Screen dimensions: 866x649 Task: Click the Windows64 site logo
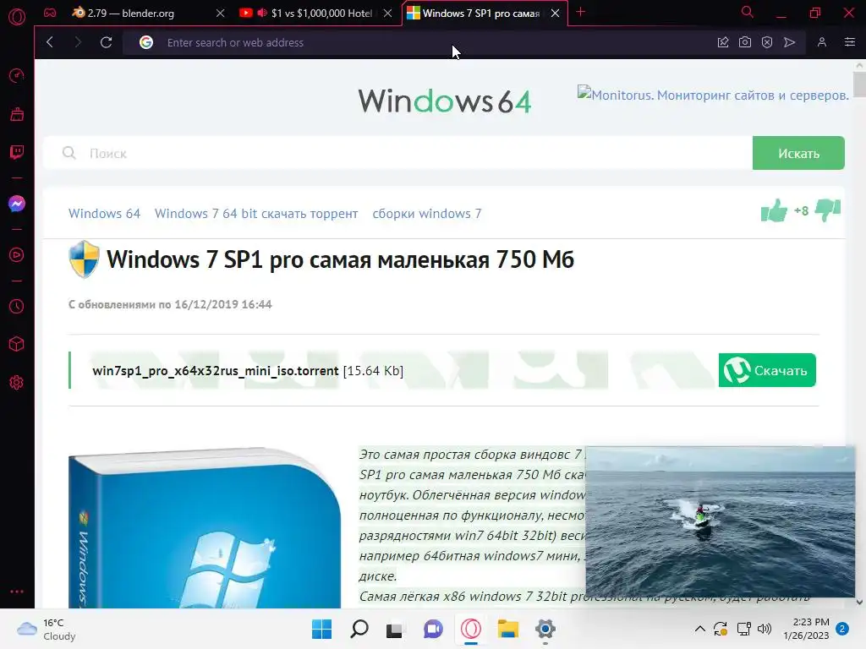coord(445,101)
